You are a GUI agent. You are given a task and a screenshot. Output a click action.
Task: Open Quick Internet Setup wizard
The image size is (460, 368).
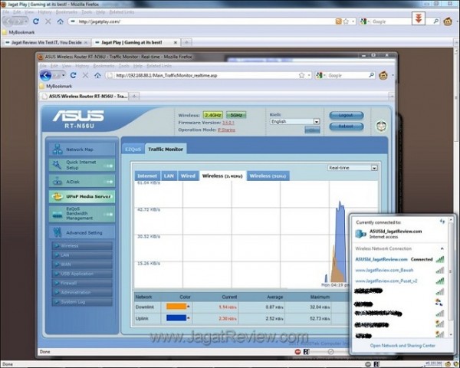click(x=82, y=165)
